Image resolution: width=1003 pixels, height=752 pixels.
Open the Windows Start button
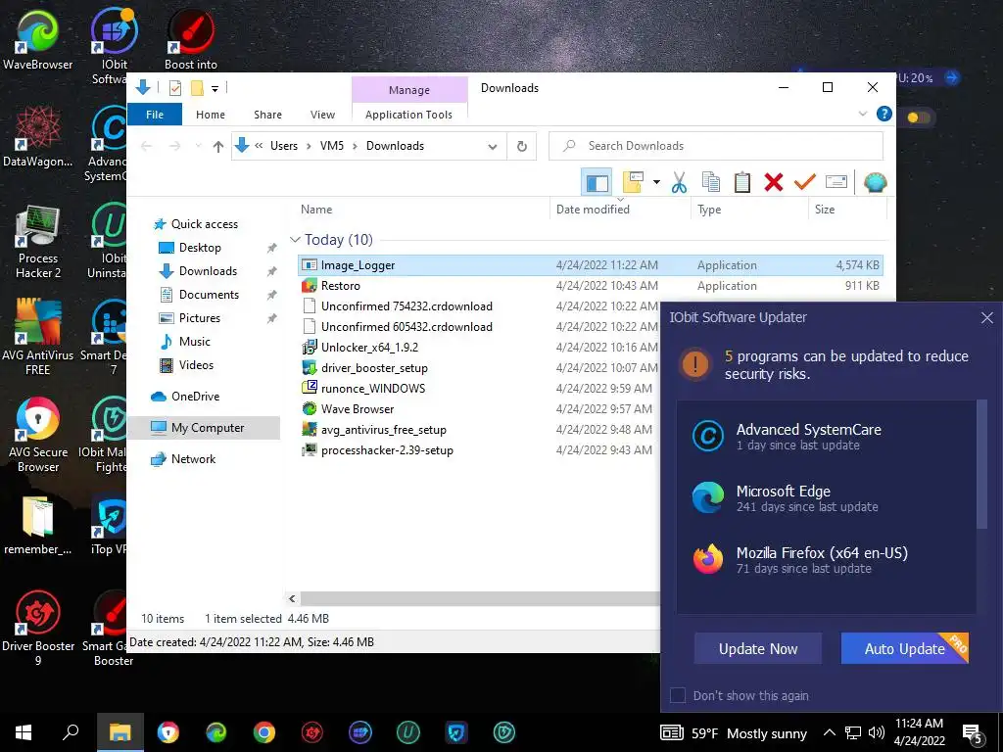click(x=24, y=732)
